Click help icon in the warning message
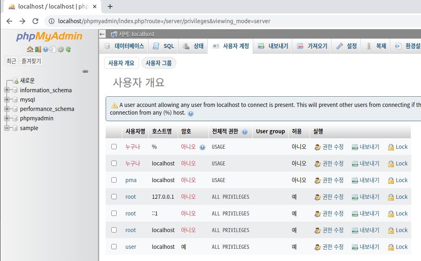Screen dimensions: 421x261 (191, 113)
